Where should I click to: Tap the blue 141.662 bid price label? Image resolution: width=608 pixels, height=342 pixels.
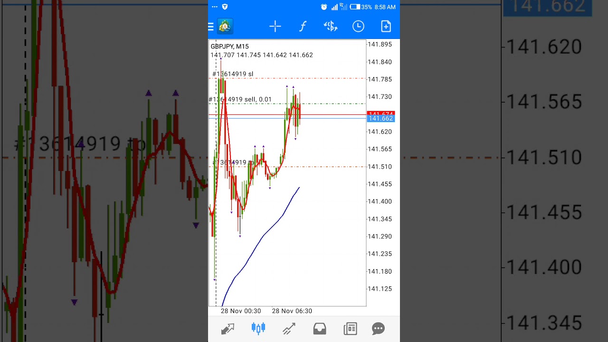[x=380, y=119]
